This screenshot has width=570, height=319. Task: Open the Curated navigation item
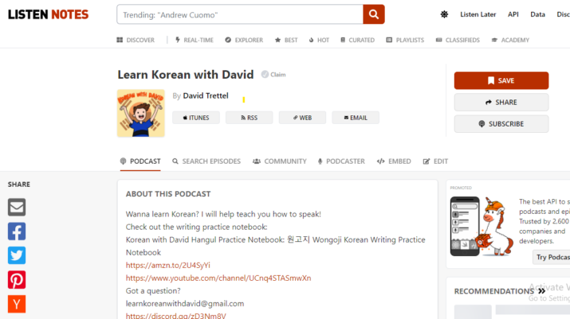357,40
